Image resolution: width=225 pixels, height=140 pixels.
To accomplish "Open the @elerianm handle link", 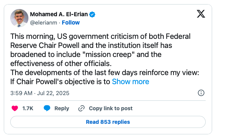I will pyautogui.click(x=44, y=23).
